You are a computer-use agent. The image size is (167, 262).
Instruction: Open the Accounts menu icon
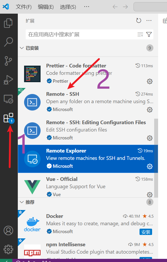[x=8, y=230]
